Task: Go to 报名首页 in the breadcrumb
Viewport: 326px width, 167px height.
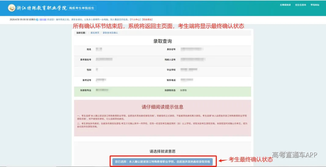Action: 95,33
